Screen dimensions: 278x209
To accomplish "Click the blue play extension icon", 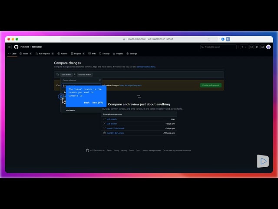I will 223,39.
